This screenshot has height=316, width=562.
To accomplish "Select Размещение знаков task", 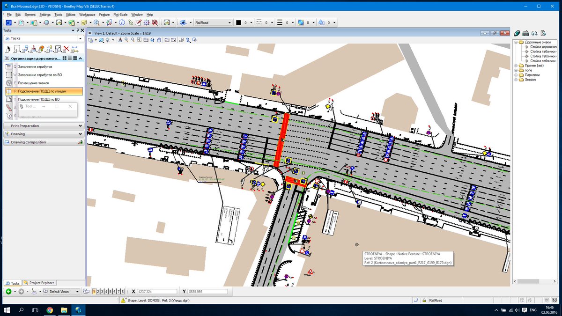I will [44, 83].
